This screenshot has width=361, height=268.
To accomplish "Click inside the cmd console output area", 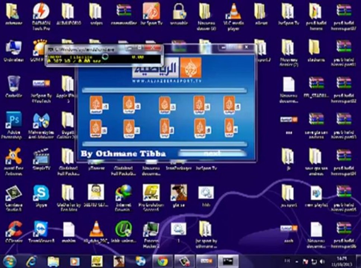I will [x=104, y=59].
